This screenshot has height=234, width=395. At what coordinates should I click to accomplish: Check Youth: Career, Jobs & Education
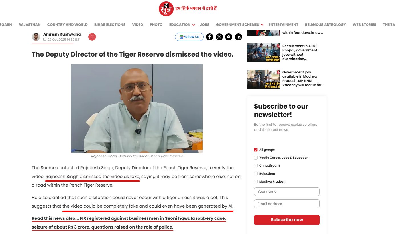pyautogui.click(x=256, y=158)
